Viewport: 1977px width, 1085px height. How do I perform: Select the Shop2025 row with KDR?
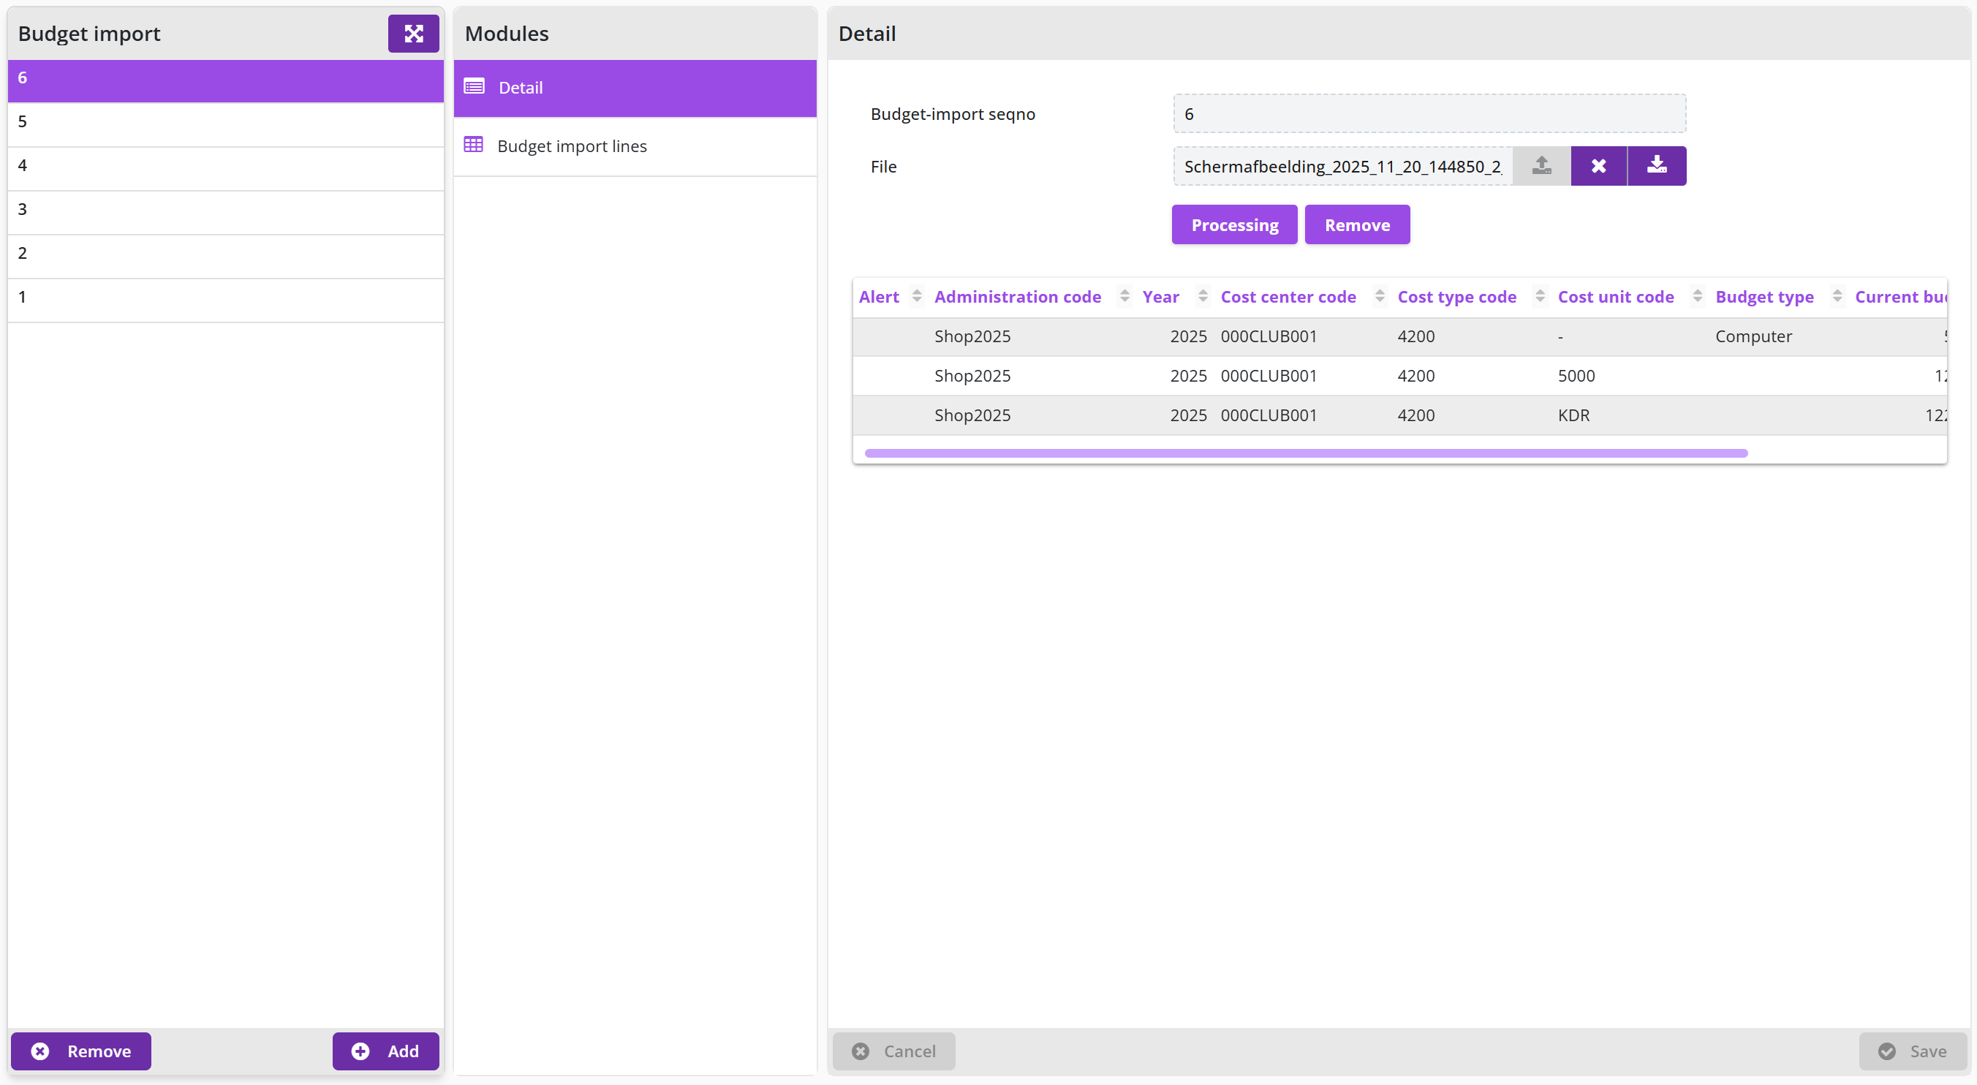point(1400,415)
